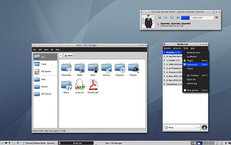Click the Trash icon in sidebar
The image size is (231, 145).
point(37,64)
